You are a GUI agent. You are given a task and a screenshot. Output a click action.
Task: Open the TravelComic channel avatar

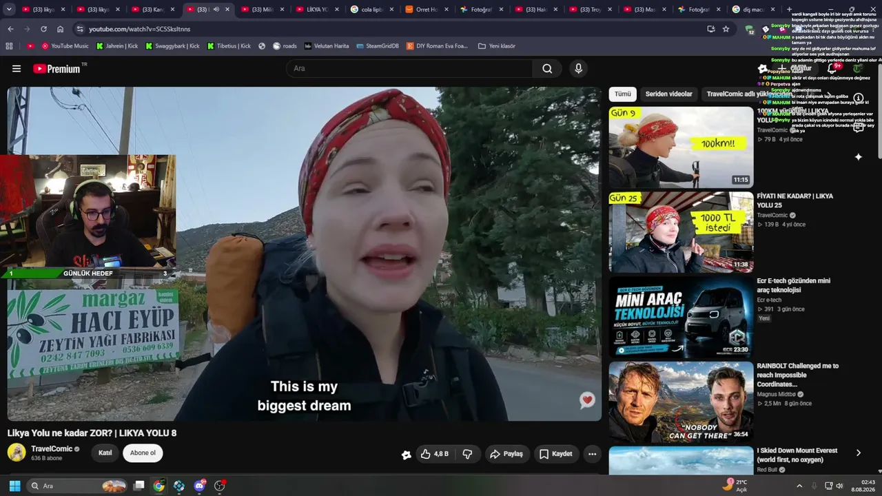(17, 453)
